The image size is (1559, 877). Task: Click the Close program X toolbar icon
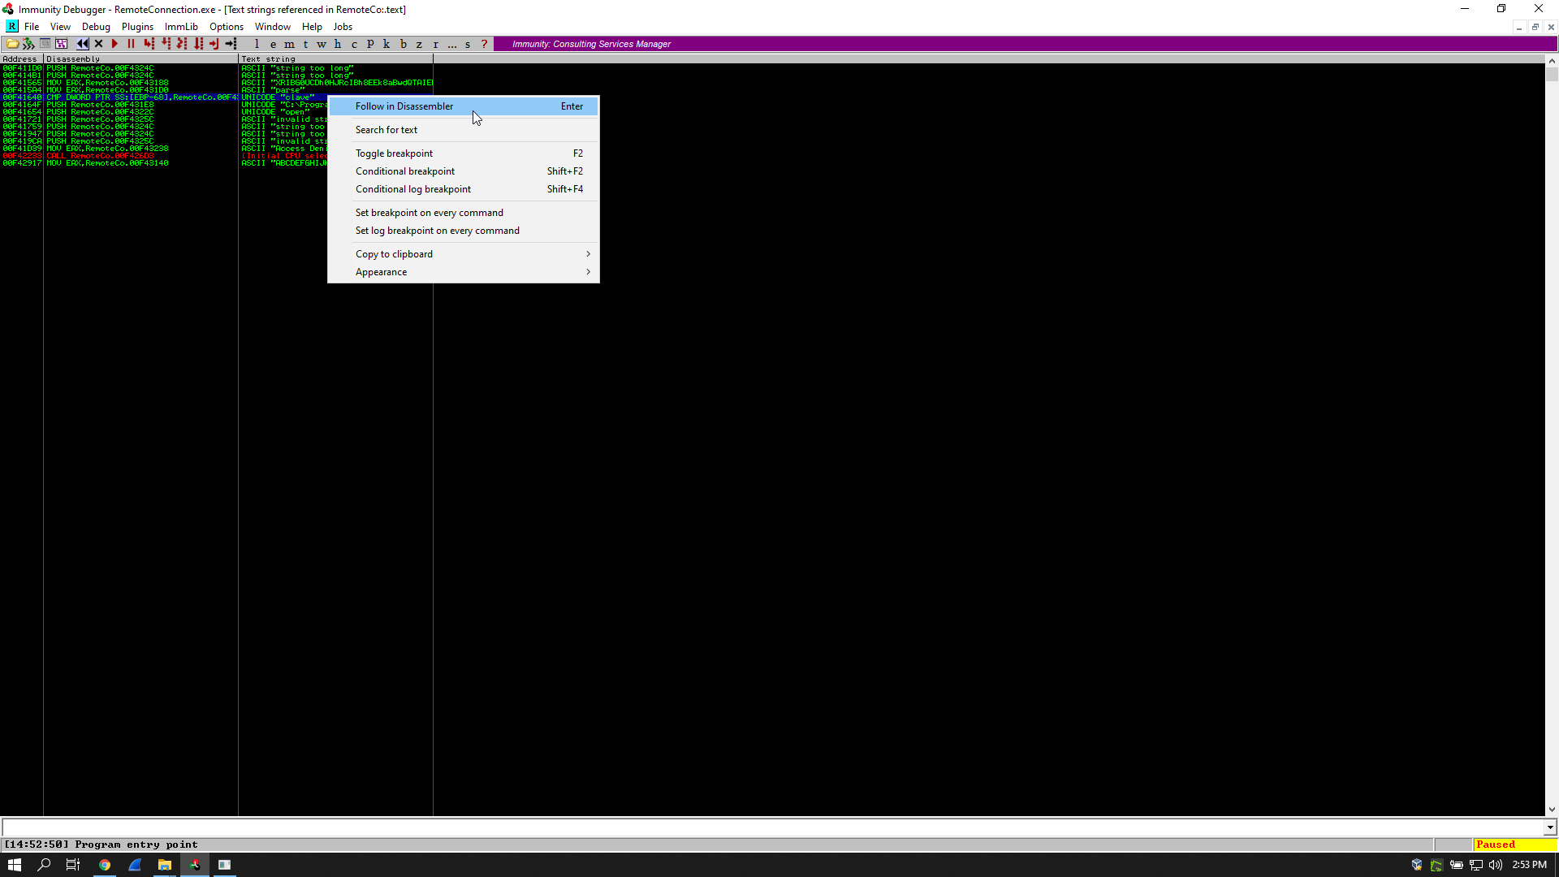click(98, 44)
